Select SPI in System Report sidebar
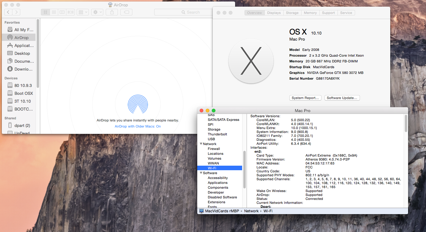This screenshot has height=232, width=426. (211, 124)
